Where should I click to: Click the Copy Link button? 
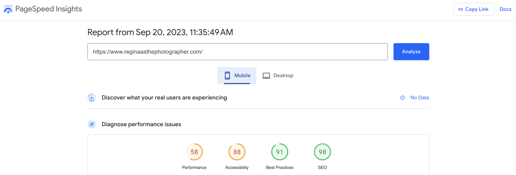(x=473, y=9)
